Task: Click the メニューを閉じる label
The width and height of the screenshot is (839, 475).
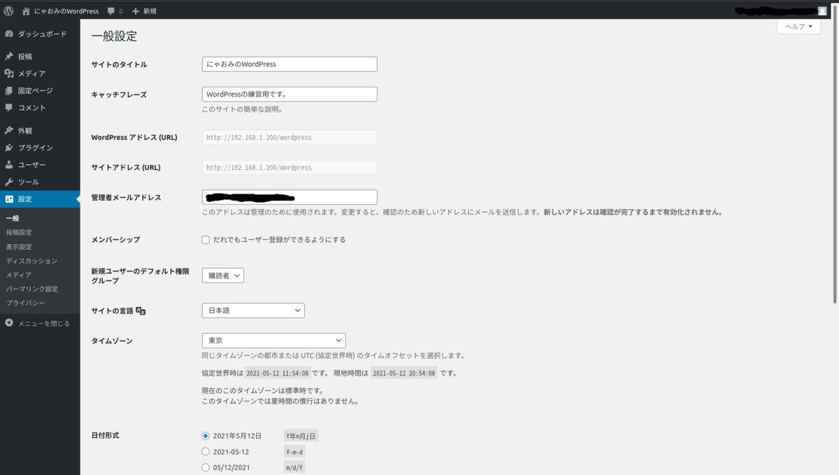Action: (44, 323)
